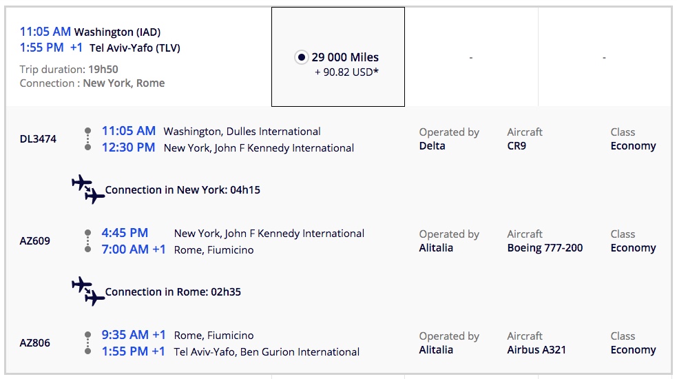Click the 11:05 AM Washington (IAD) departure summary
677x379 pixels.
coord(90,32)
